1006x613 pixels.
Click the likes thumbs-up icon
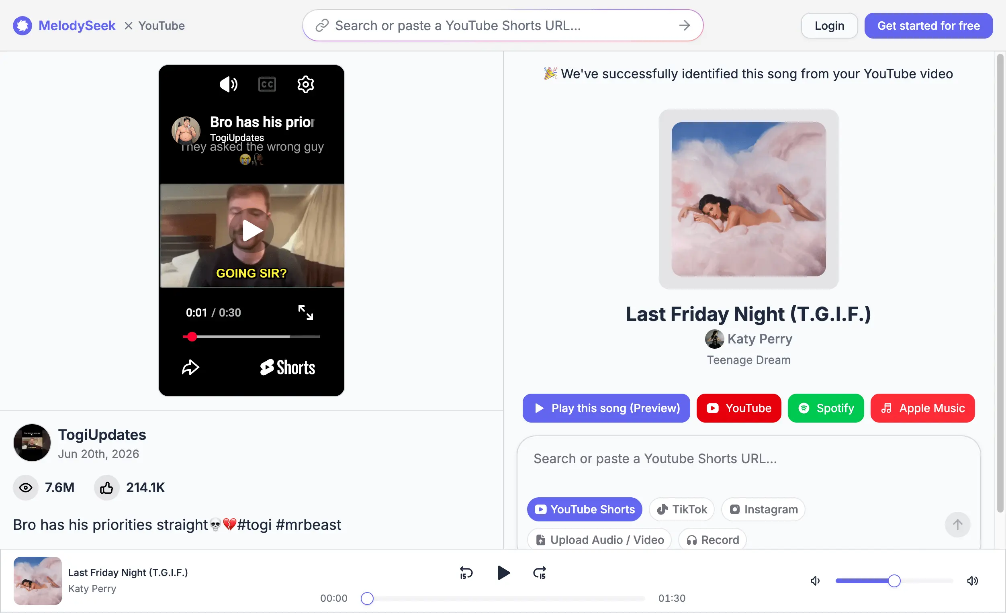pos(106,488)
